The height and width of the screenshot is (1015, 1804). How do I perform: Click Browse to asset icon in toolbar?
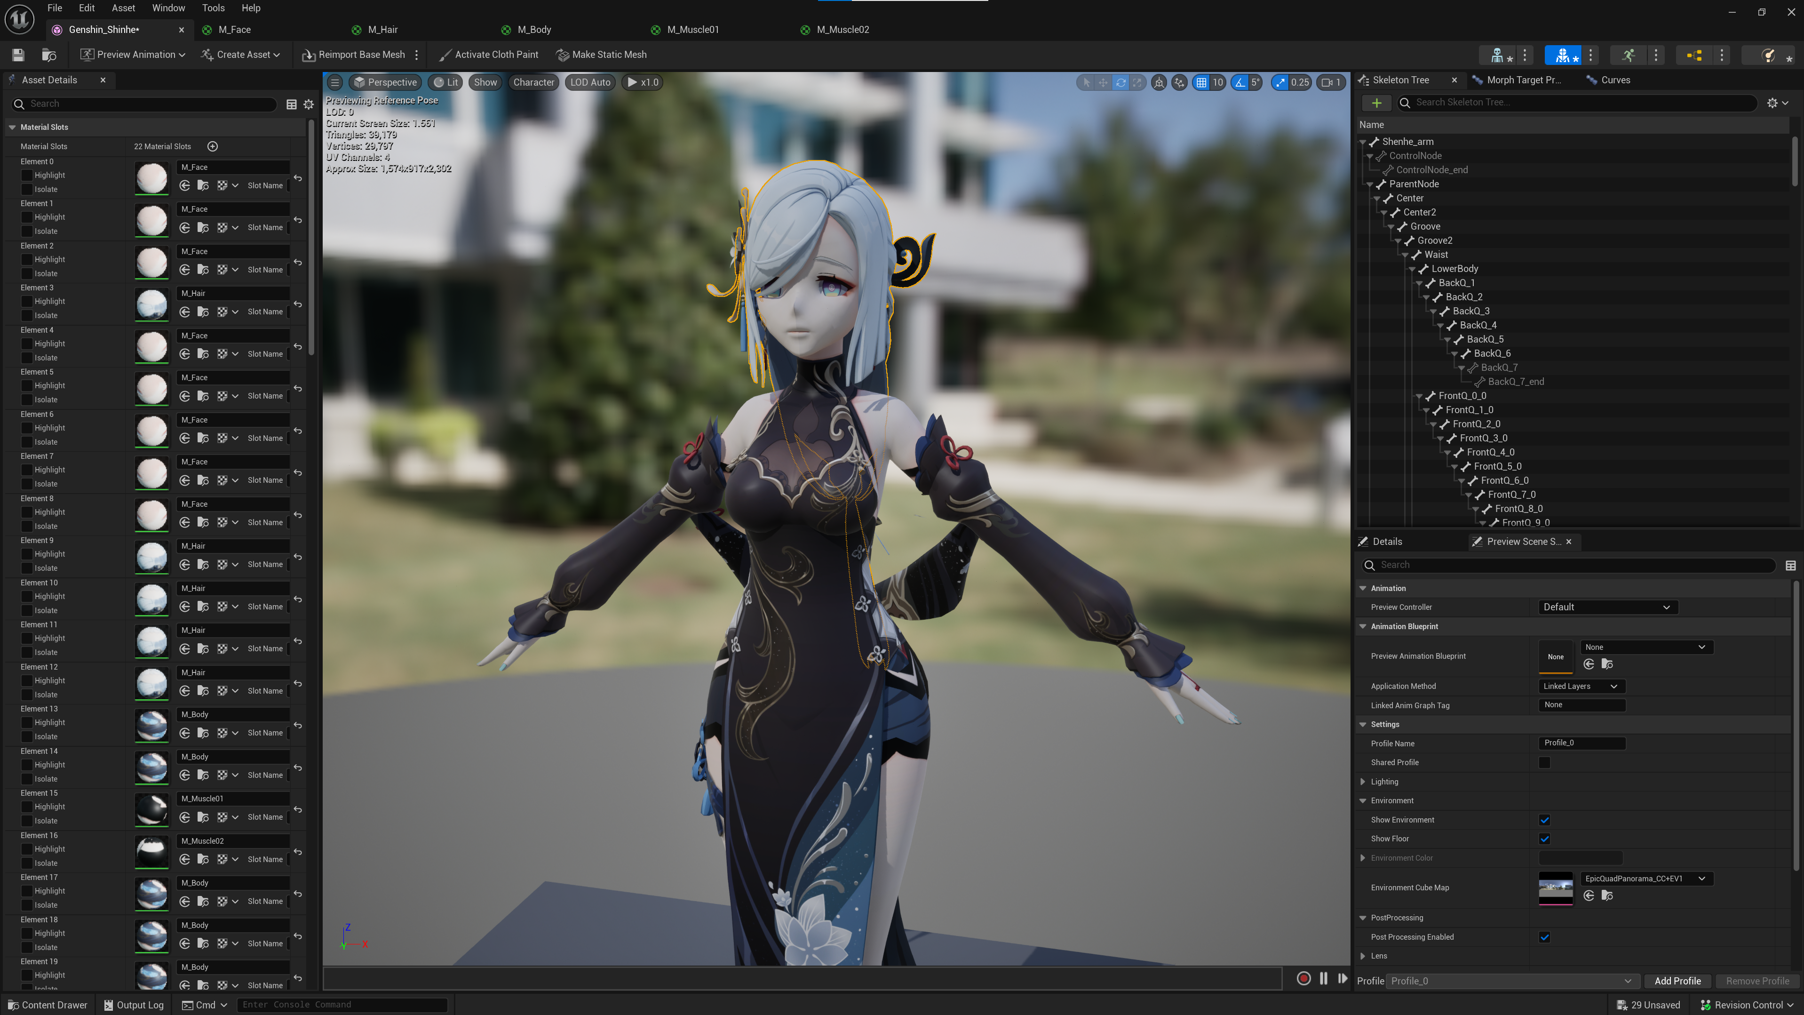coord(49,55)
